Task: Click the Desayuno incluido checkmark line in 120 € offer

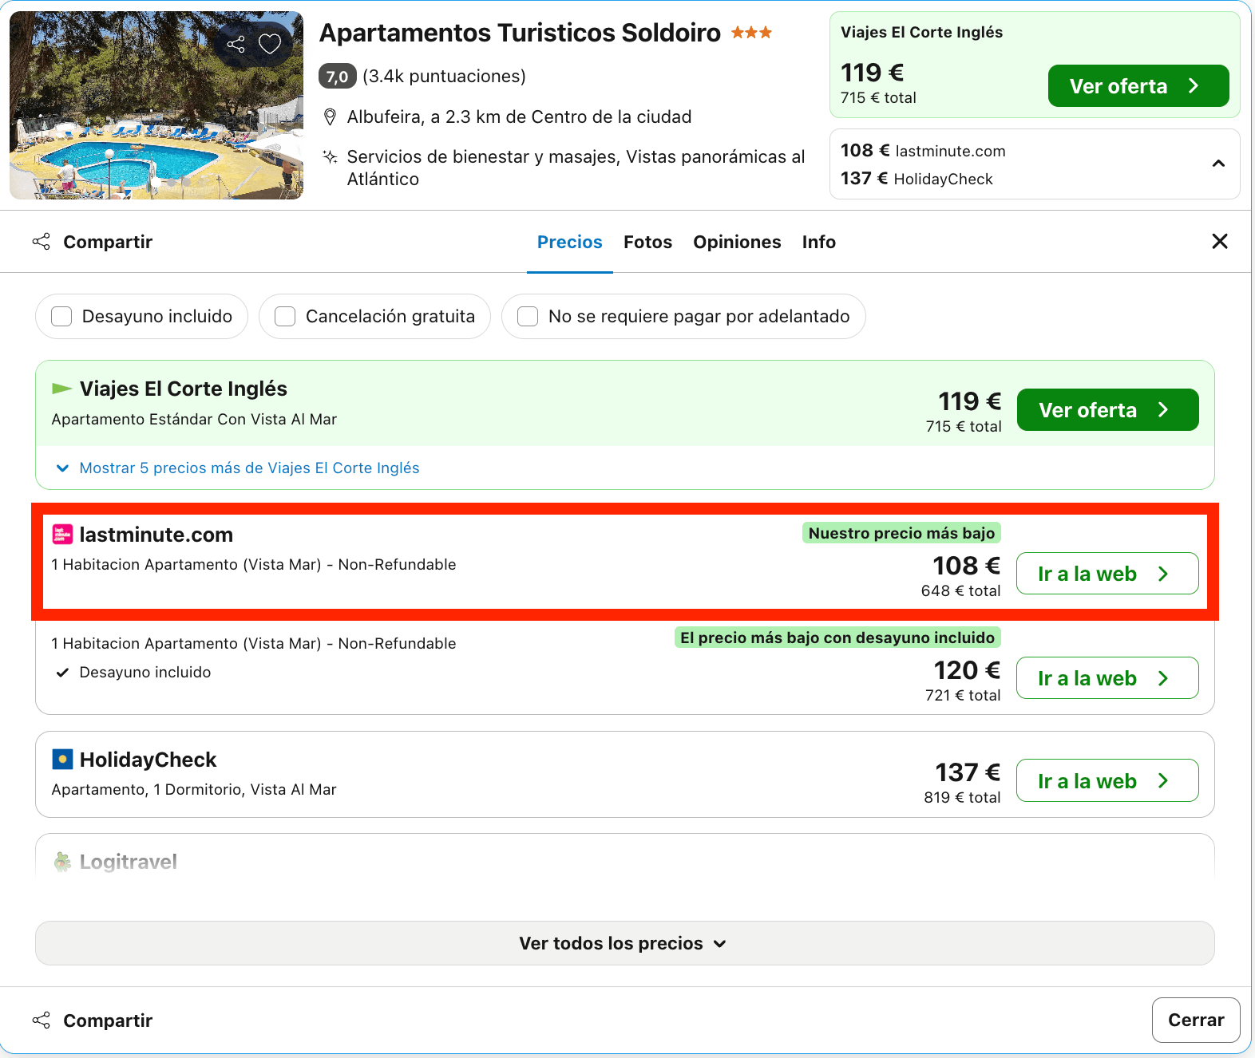Action: point(133,673)
